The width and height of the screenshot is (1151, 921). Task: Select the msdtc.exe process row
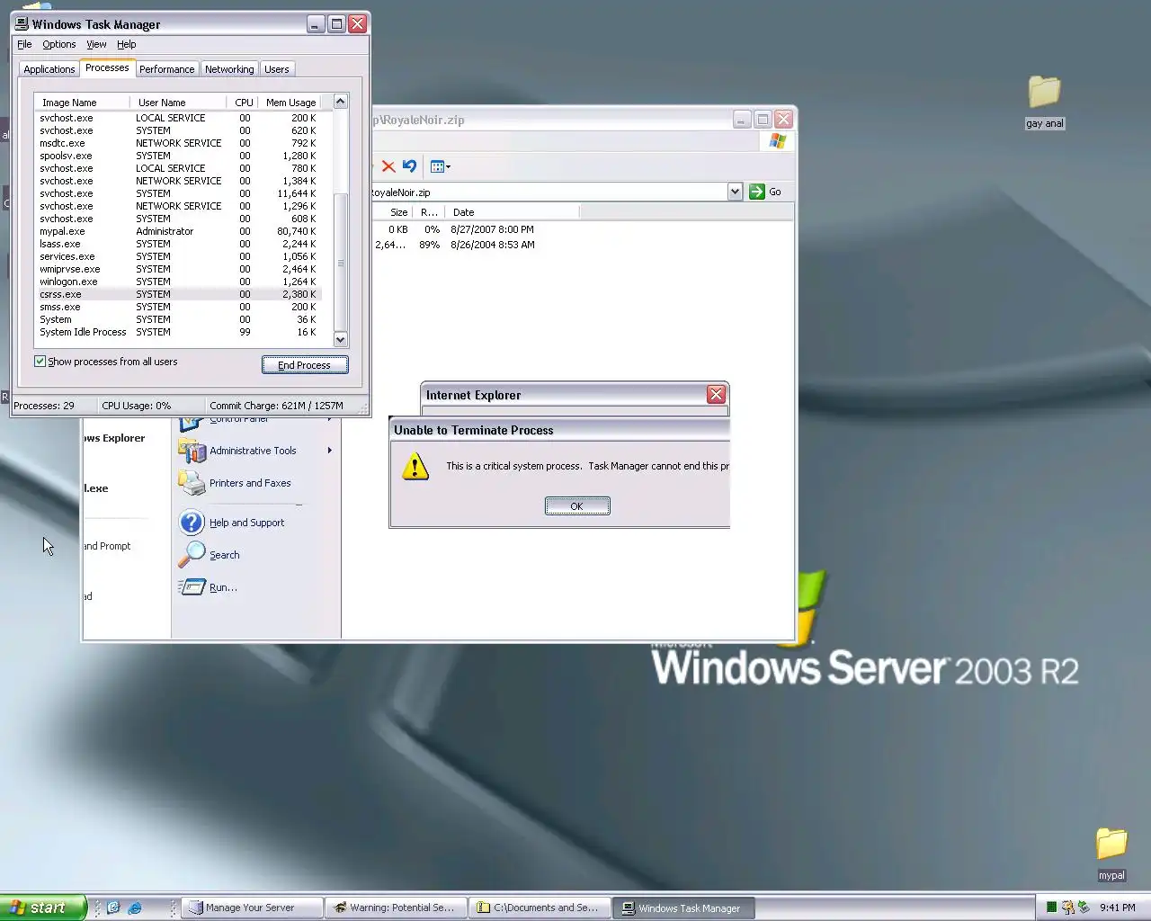point(178,143)
